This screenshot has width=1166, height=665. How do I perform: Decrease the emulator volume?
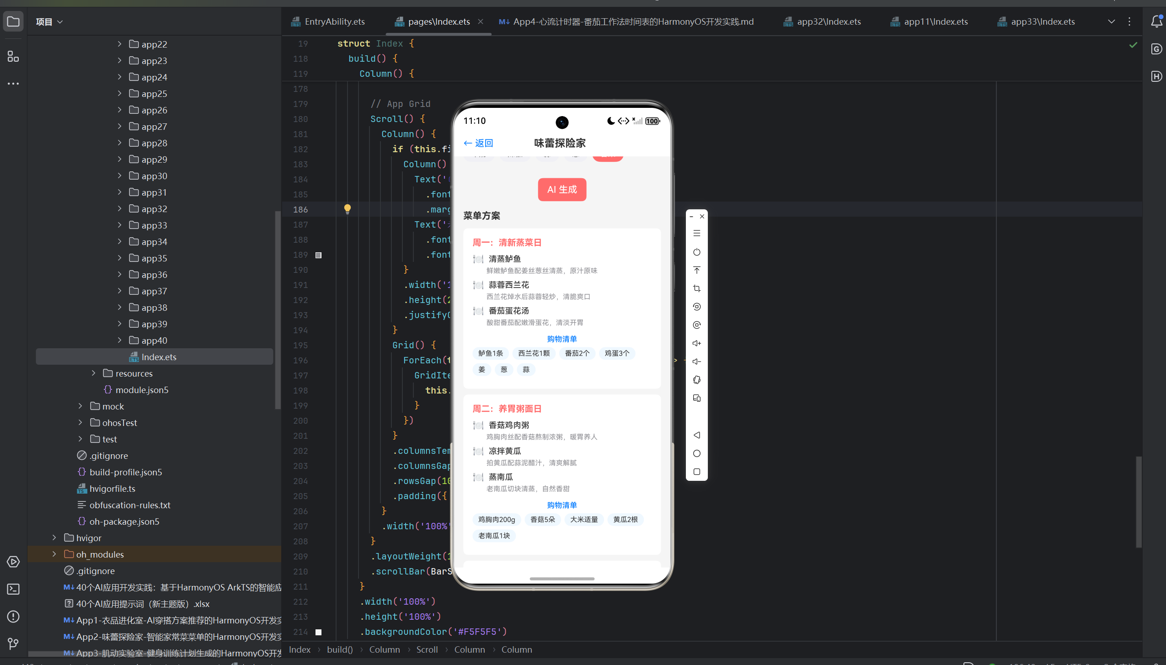[696, 362]
